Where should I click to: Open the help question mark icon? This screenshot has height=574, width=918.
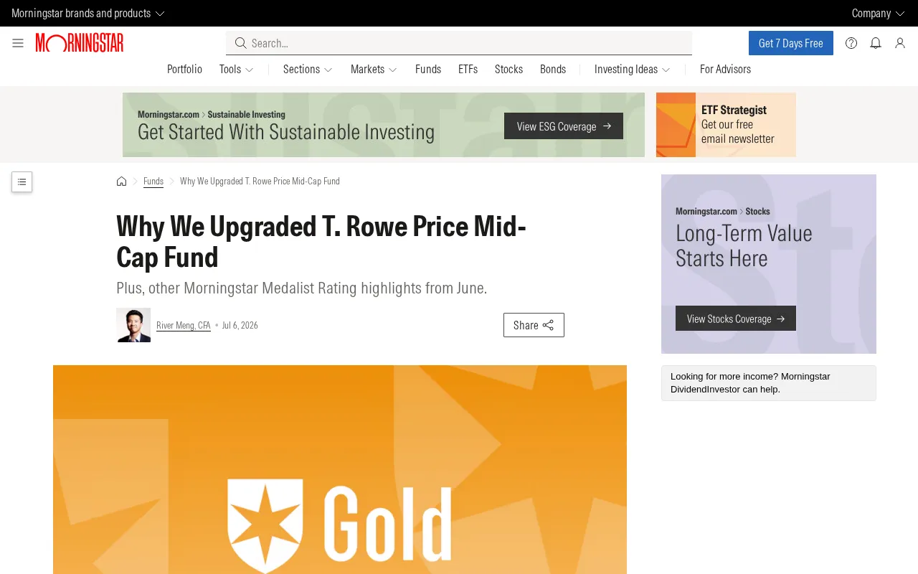[x=851, y=43]
